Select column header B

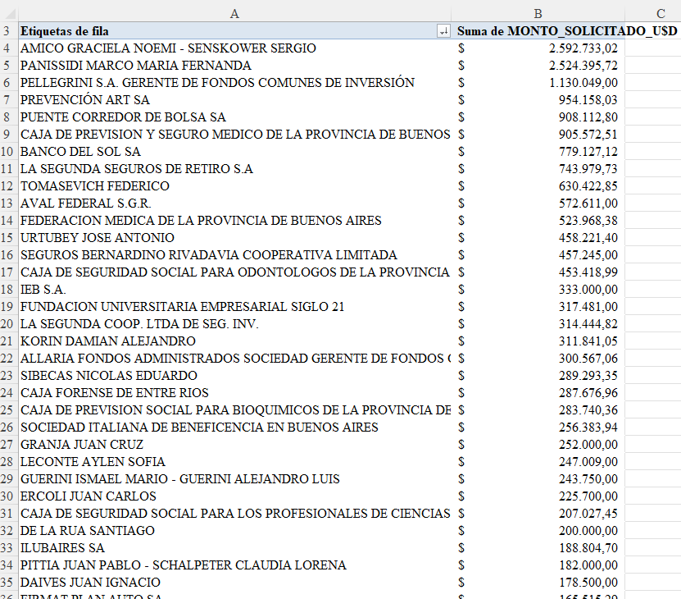point(538,13)
